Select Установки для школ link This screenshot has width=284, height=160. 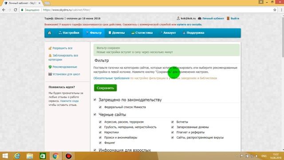click(66, 74)
